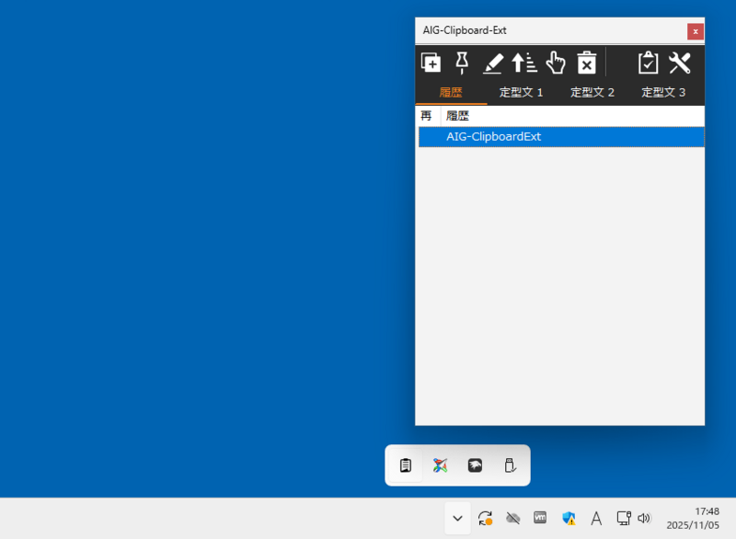The image size is (736, 539).
Task: Click the add new item icon
Action: pyautogui.click(x=431, y=63)
